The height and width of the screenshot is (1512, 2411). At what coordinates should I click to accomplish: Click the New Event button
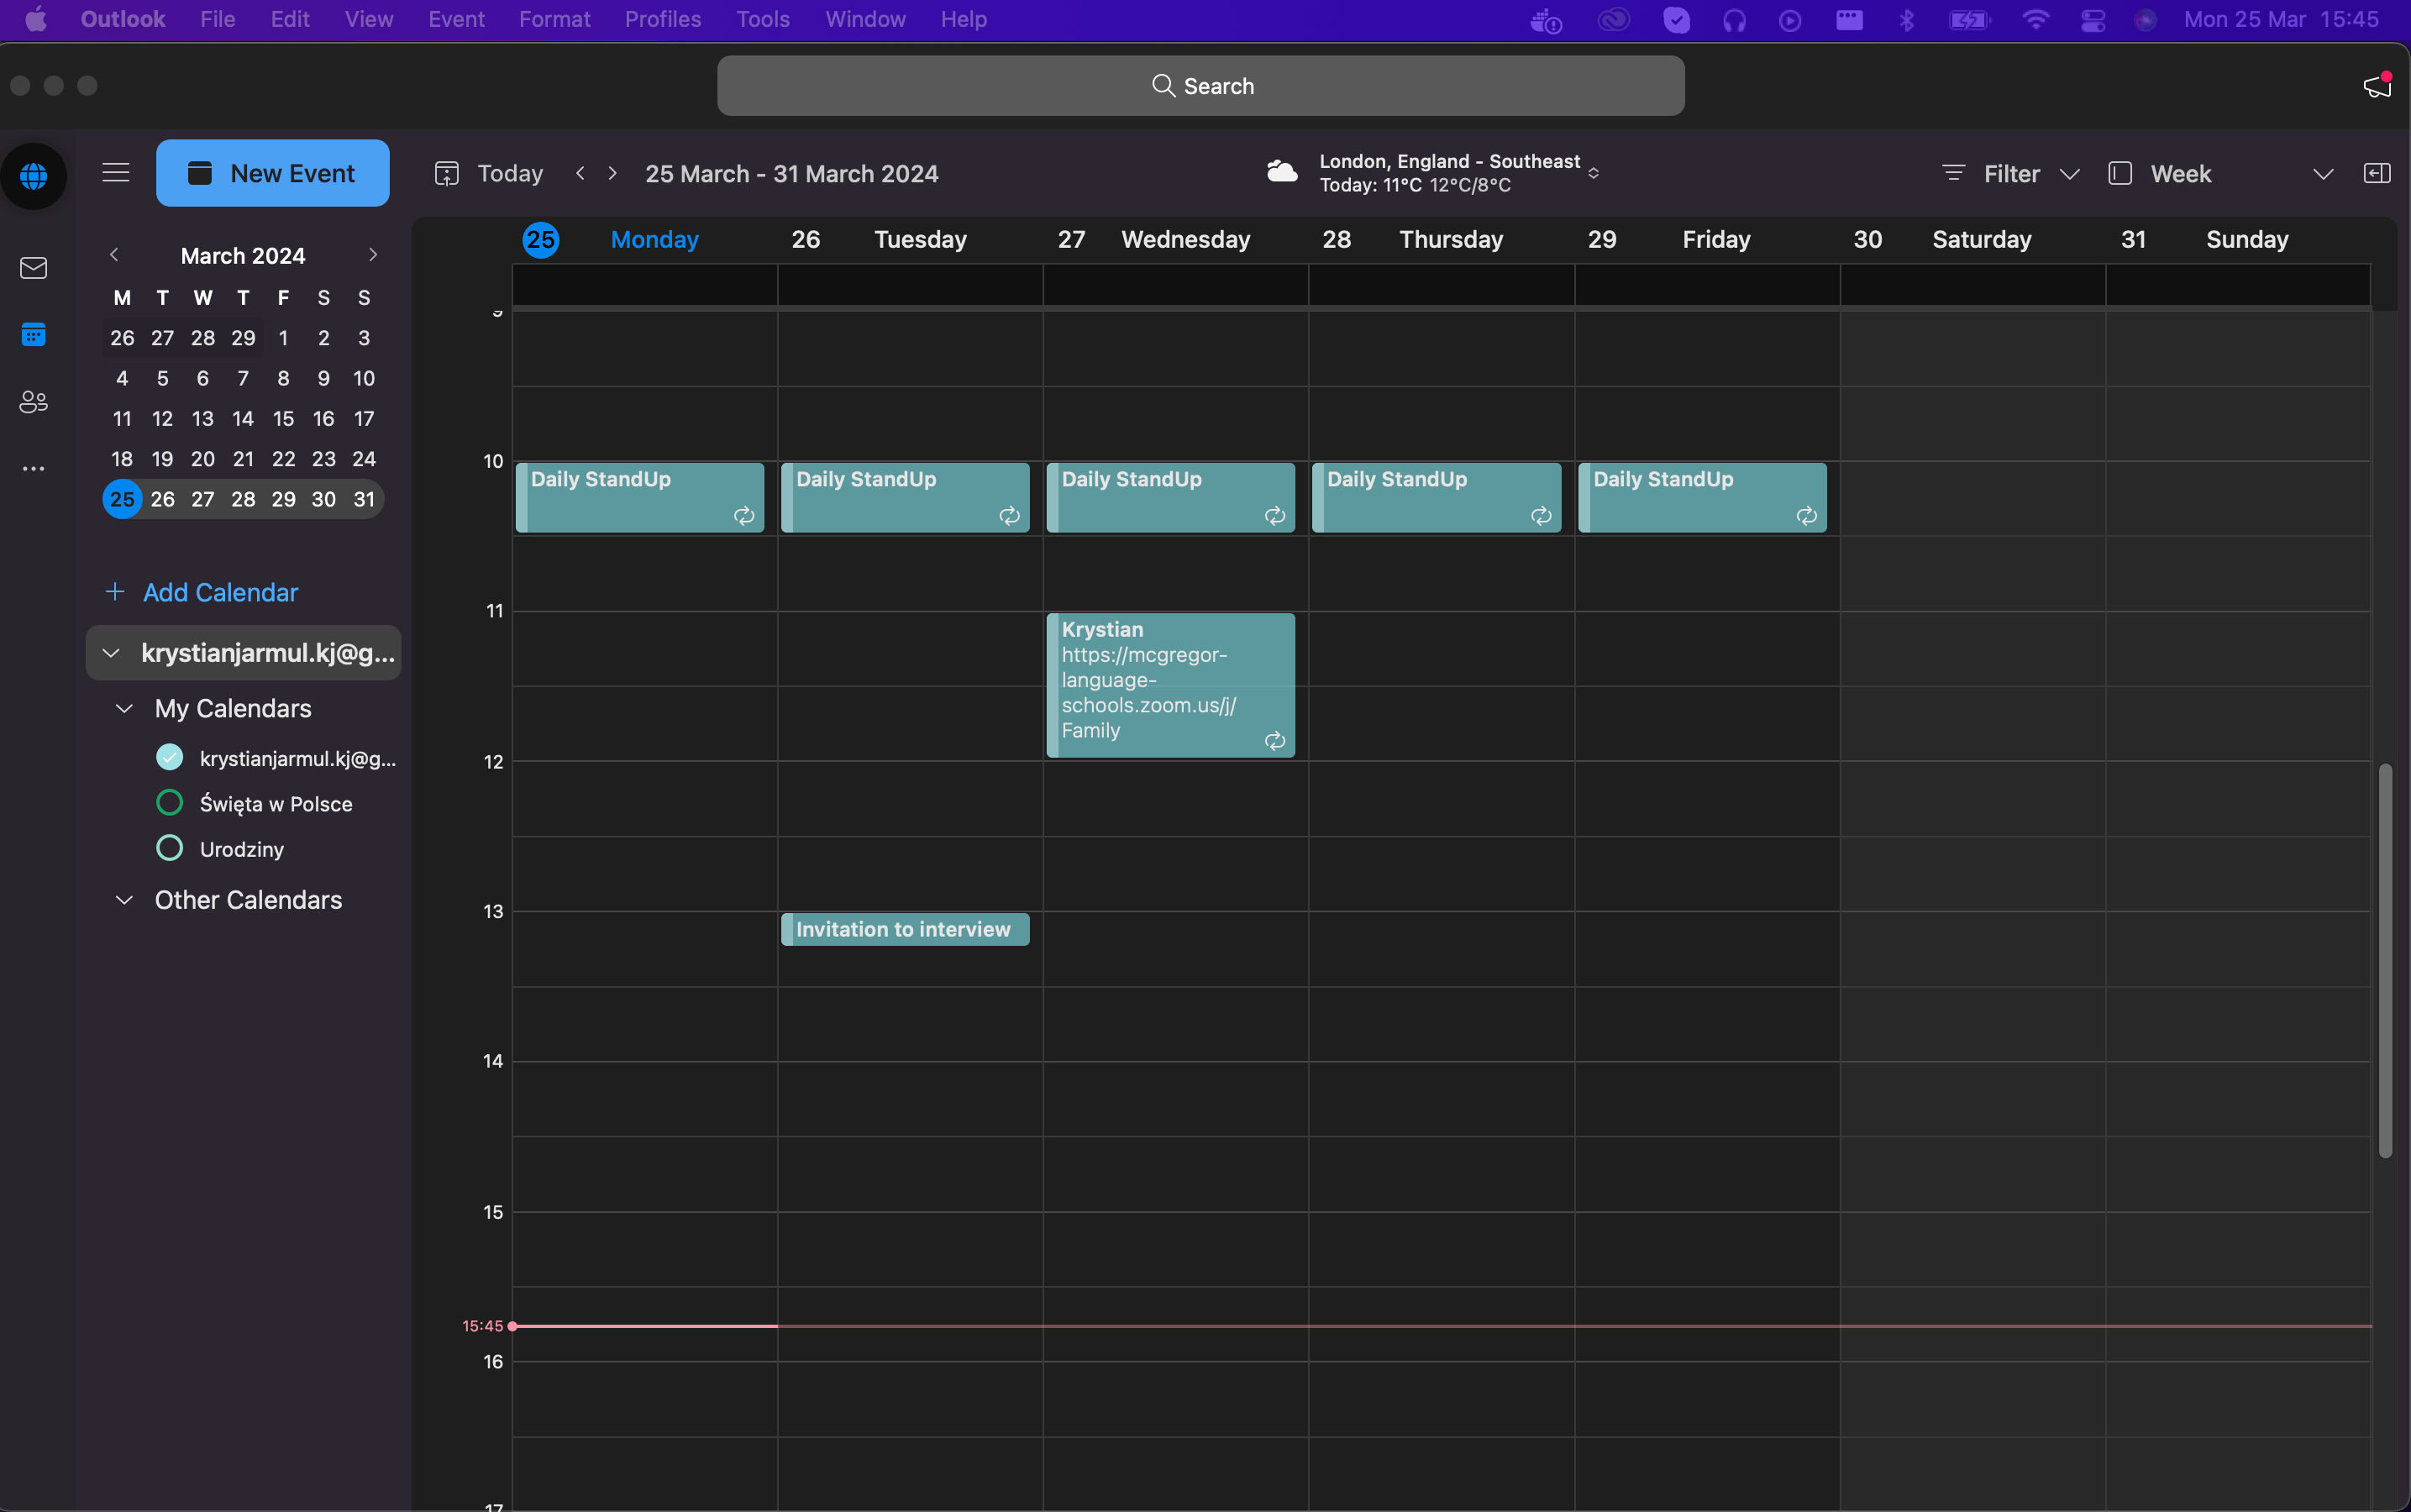point(272,173)
